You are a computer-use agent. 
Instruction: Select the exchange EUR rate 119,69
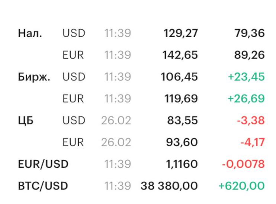click(181, 99)
